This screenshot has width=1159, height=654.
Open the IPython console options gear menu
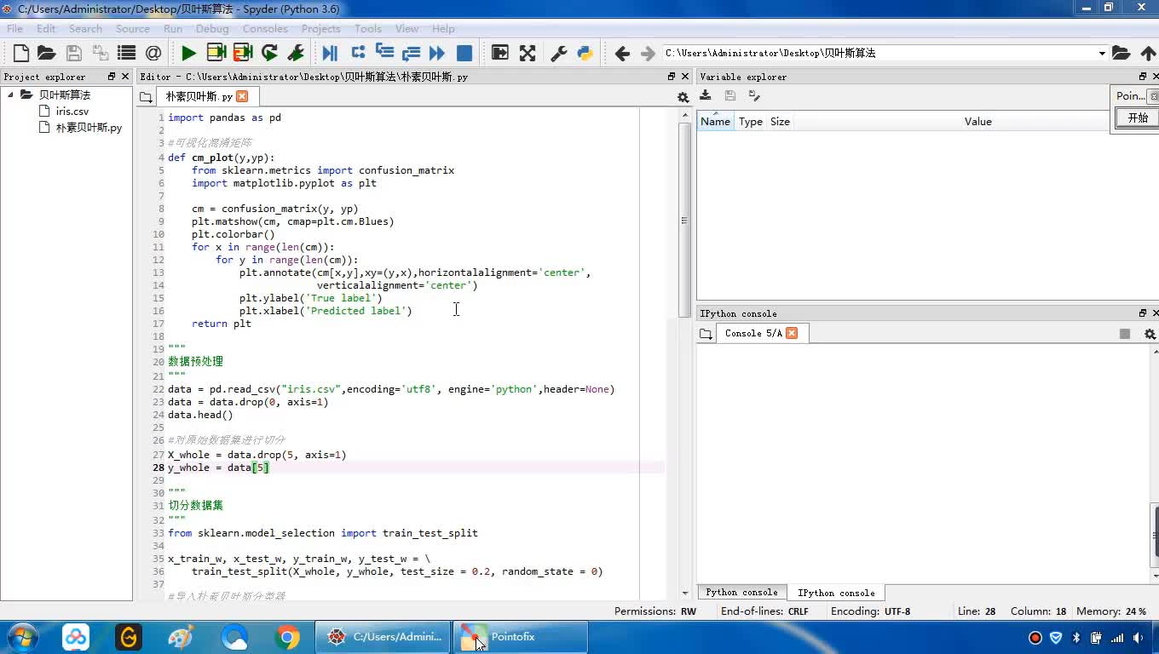1150,334
